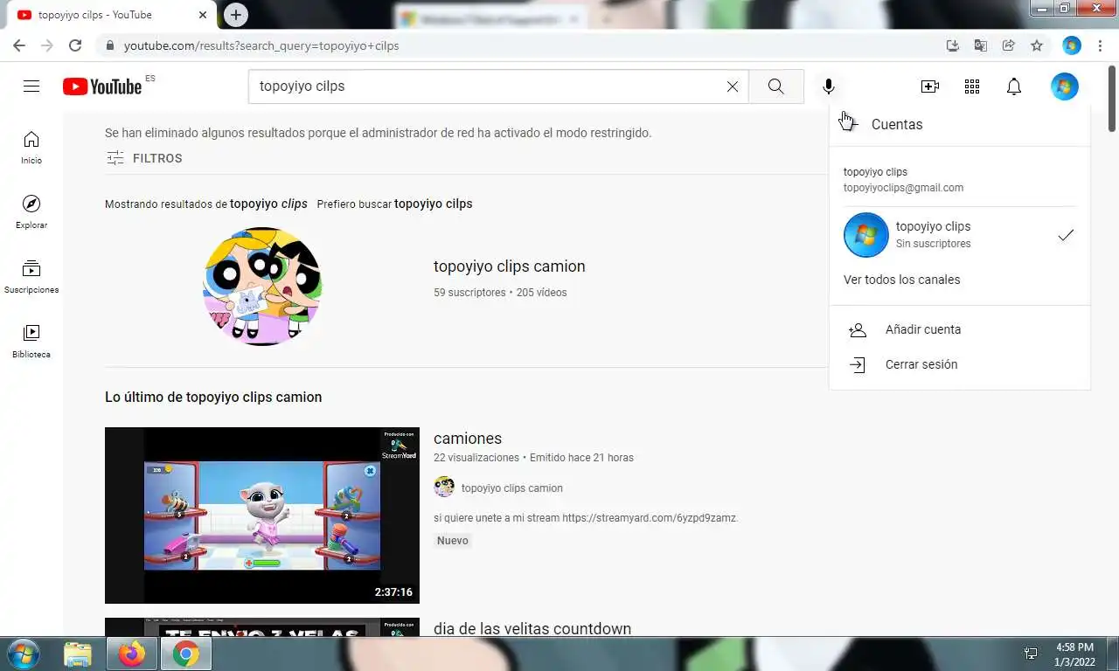Click the share page icon in address bar
This screenshot has height=671, width=1119.
(1009, 45)
